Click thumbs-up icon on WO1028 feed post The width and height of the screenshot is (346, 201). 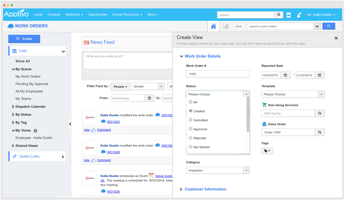(94, 161)
